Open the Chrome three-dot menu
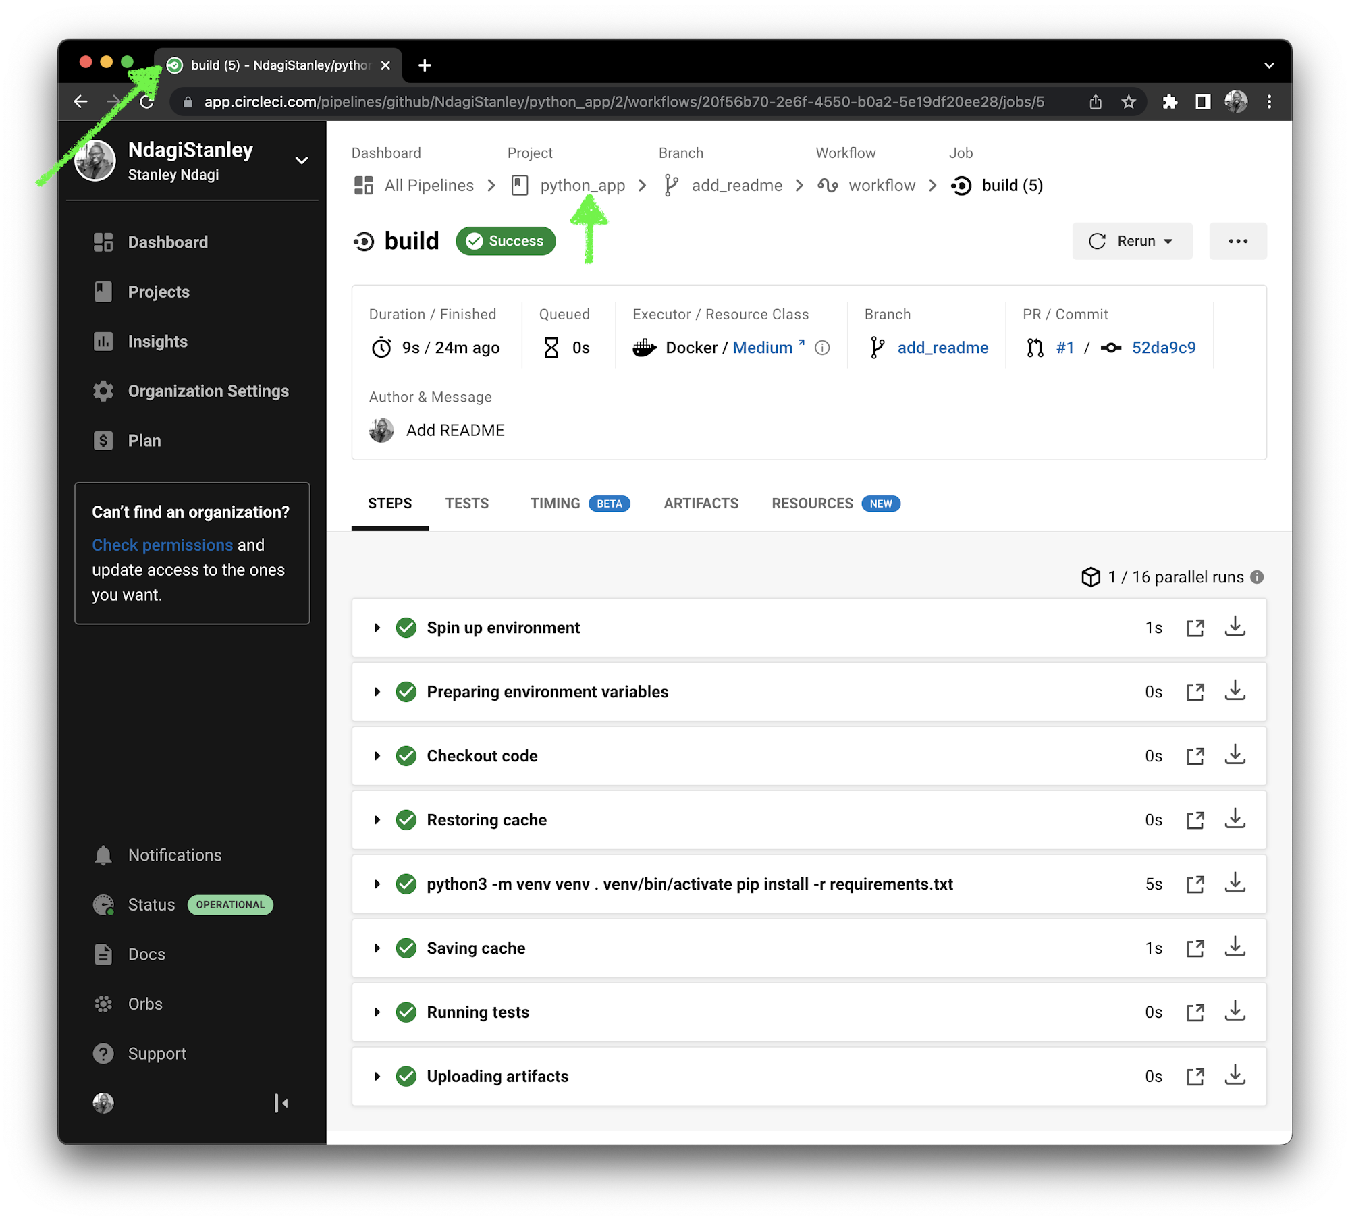Screen dimensions: 1350x1221 pyautogui.click(x=1269, y=102)
